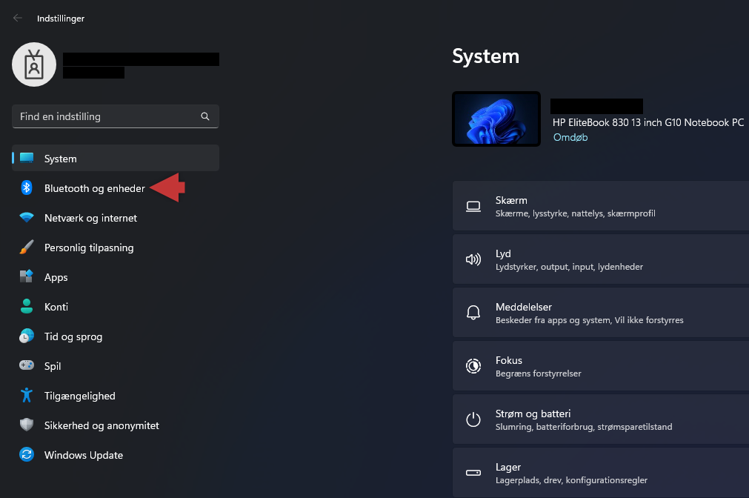The width and height of the screenshot is (749, 498).
Task: Click the globe and clock icon
Action: [x=27, y=336]
